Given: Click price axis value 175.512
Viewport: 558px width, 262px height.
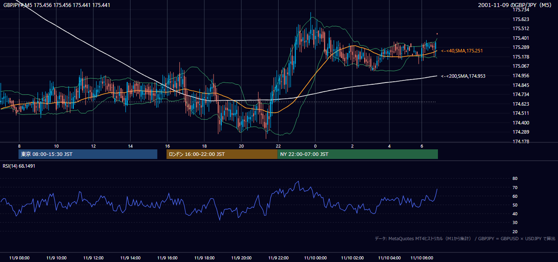Looking at the screenshot, I should pyautogui.click(x=521, y=29).
